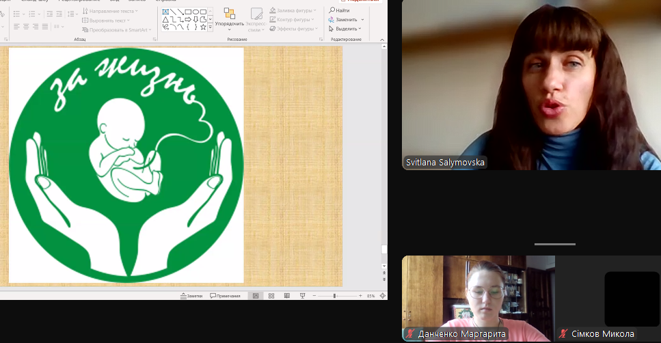Pick the straight Line shape
Image resolution: width=661 pixels, height=343 pixels.
pos(173,12)
